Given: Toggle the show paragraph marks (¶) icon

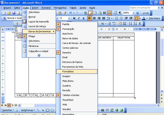Looking at the screenshot, I should pyautogui.click(x=120, y=13).
